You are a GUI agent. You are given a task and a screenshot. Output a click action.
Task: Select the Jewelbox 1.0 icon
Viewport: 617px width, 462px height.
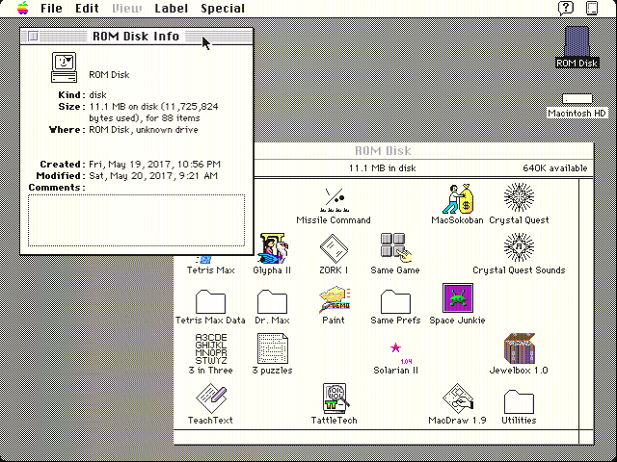coord(519,348)
